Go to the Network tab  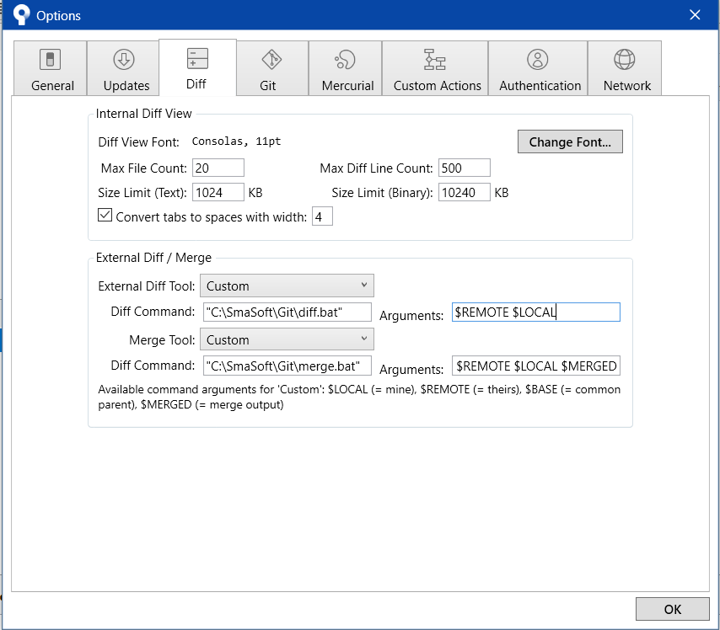click(x=625, y=68)
